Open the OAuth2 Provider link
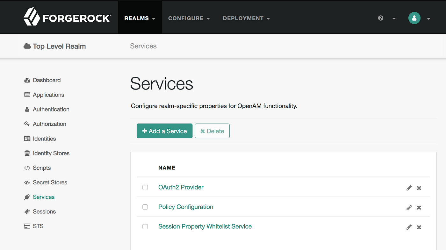The image size is (446, 250). pos(181,187)
